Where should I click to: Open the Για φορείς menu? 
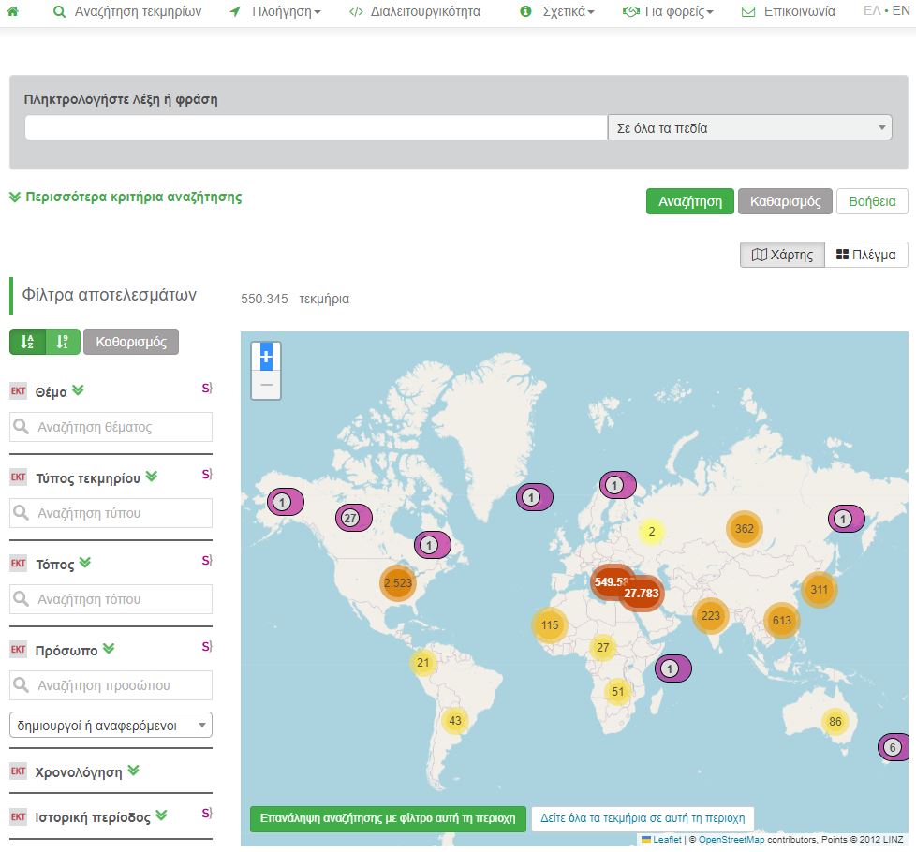669,12
